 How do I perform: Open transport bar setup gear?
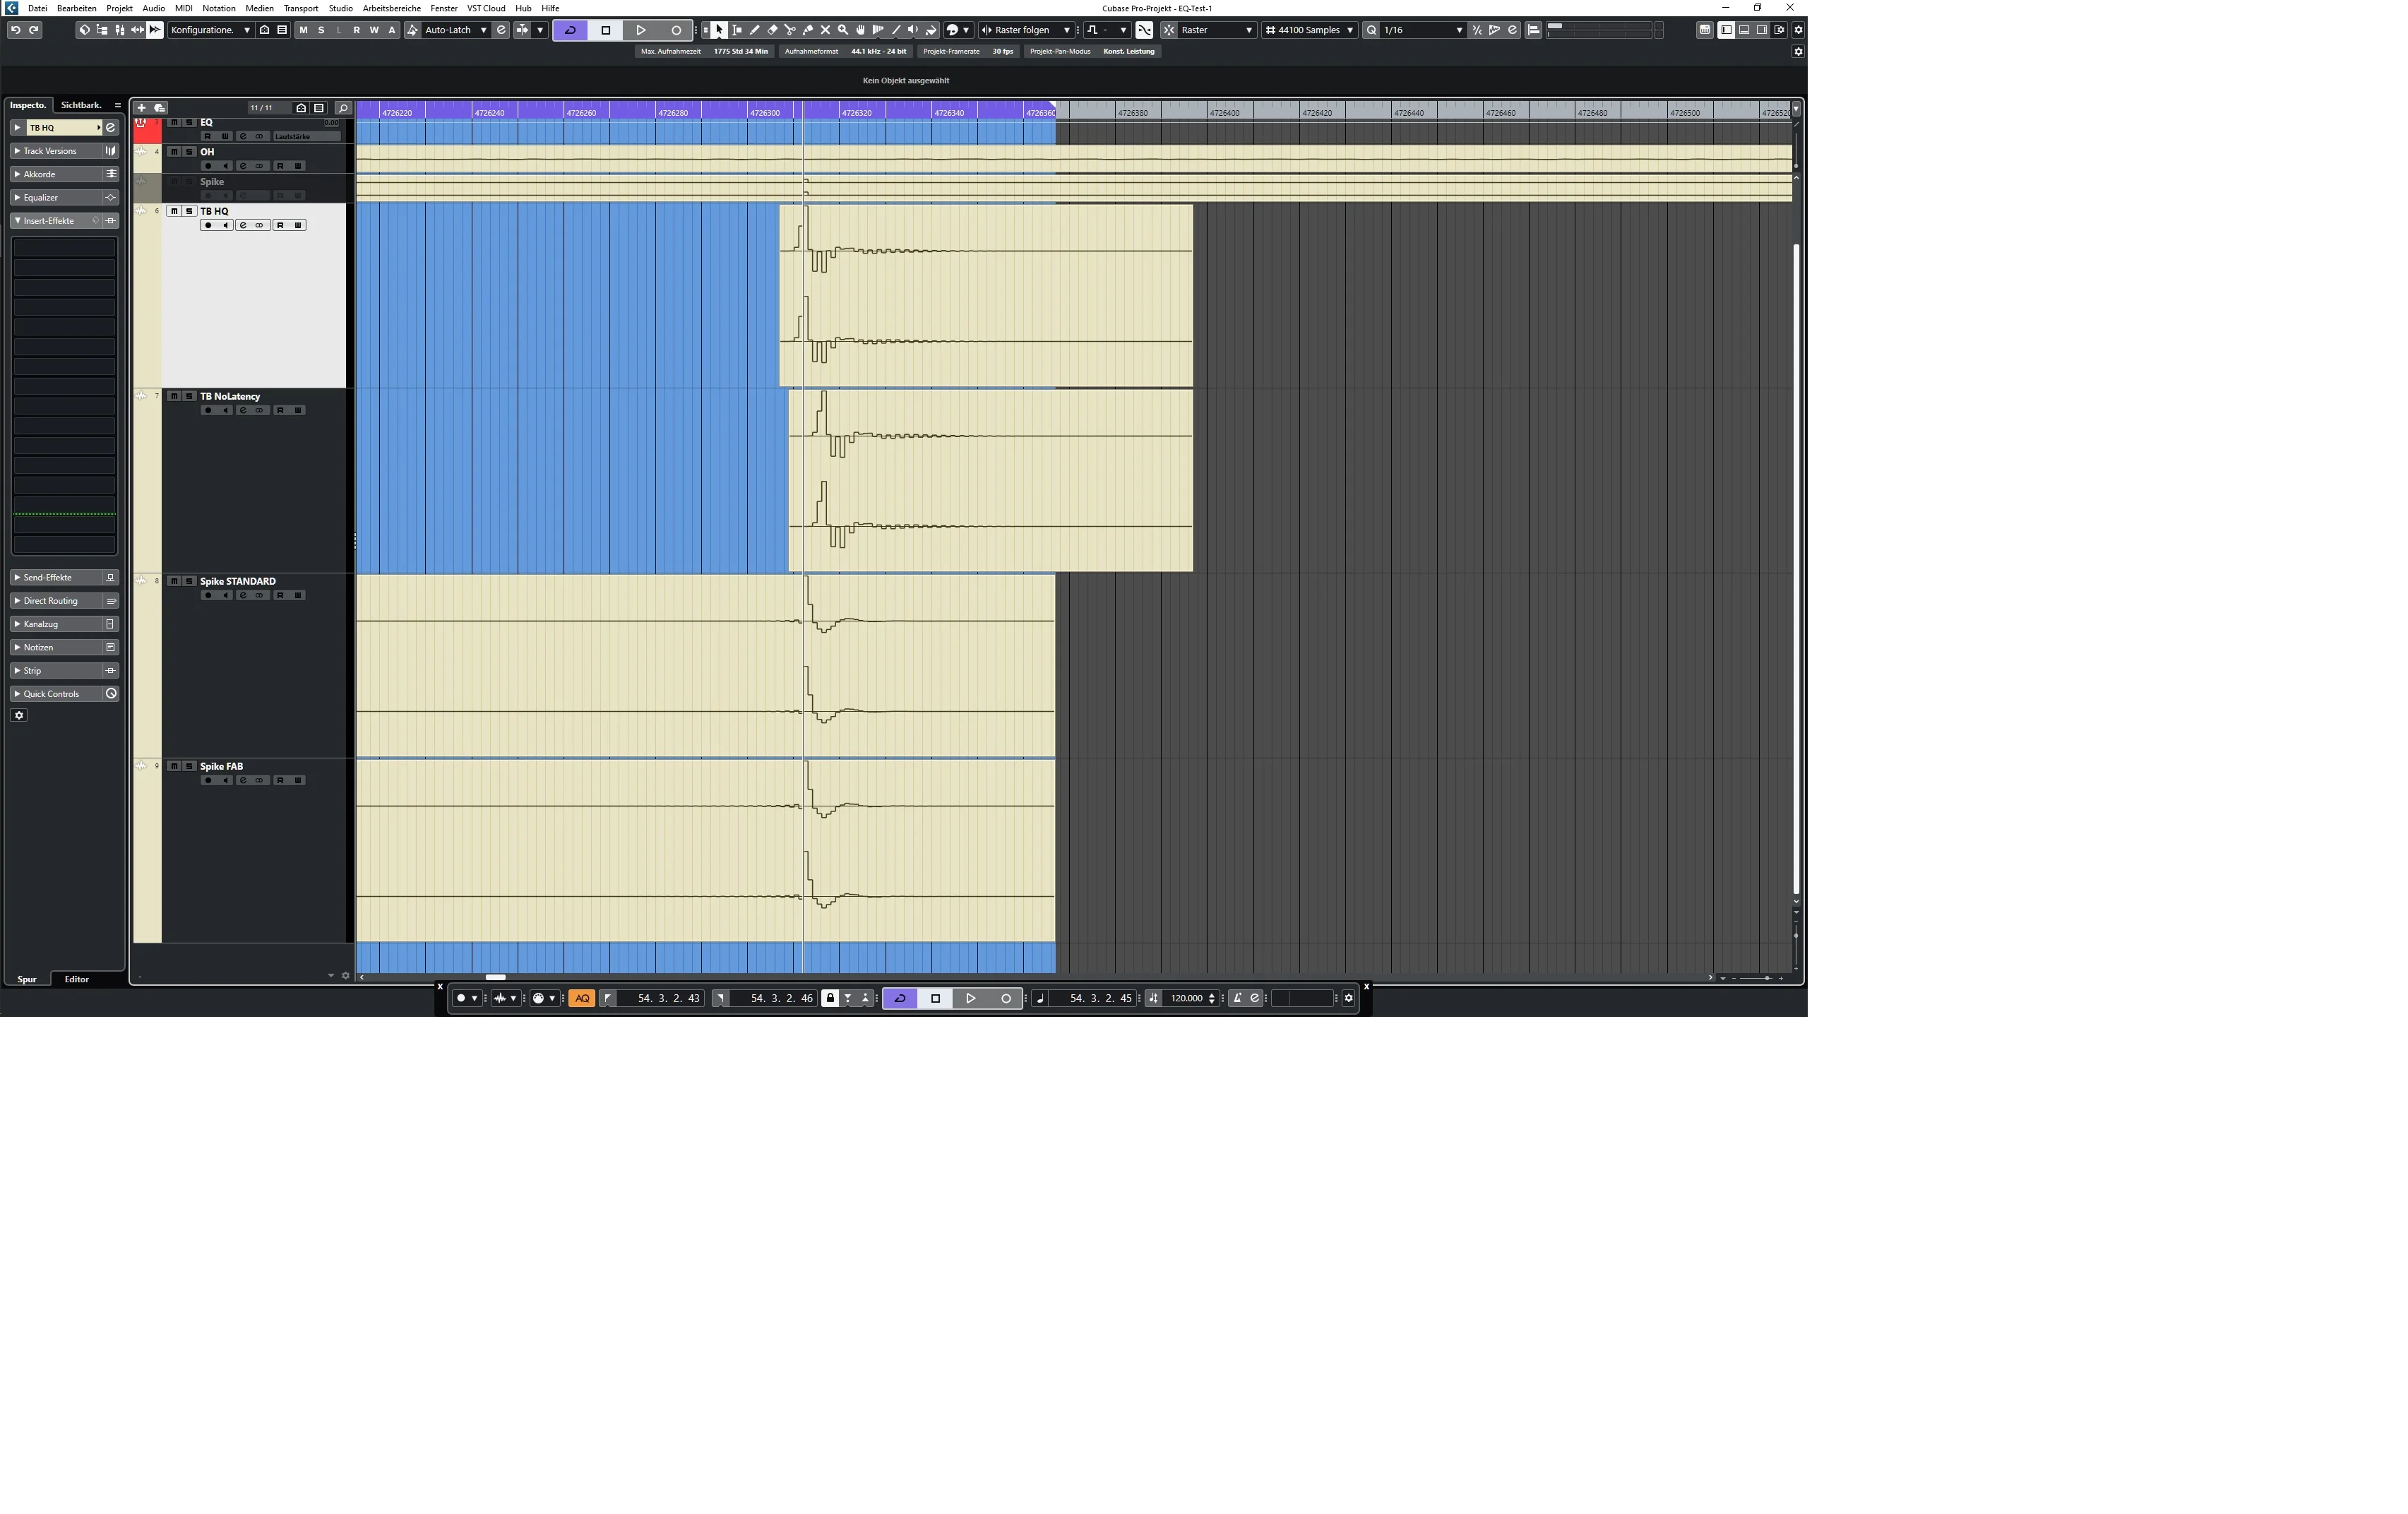1348,998
